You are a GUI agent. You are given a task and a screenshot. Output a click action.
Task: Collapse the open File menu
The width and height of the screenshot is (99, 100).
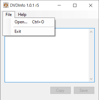coord(9,15)
